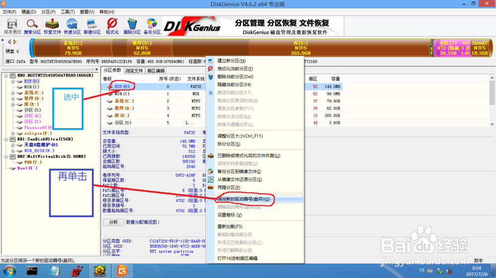Choose 建立新分区(N) from context menu
Image resolution: width=496 pixels, height=278 pixels.
255,60
